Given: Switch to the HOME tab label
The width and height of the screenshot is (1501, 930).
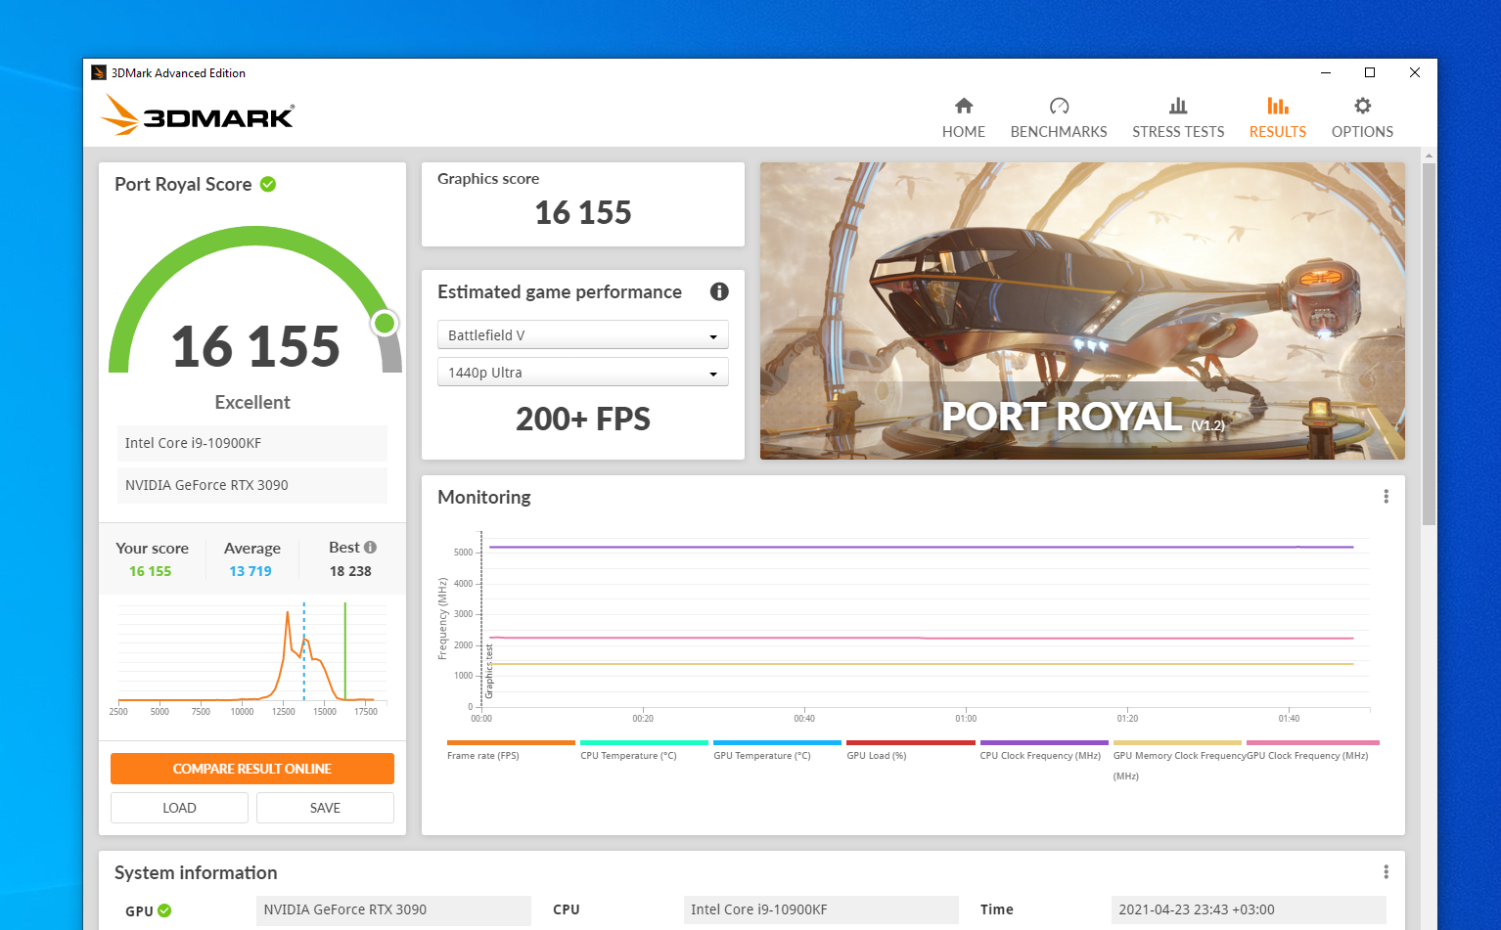Looking at the screenshot, I should pos(964,132).
